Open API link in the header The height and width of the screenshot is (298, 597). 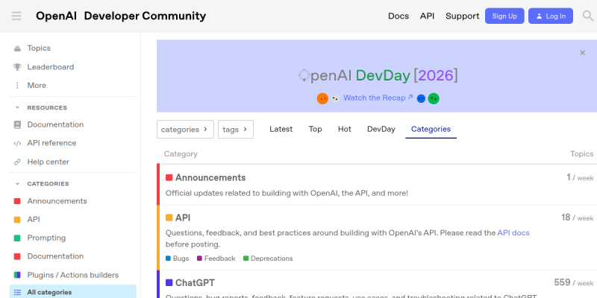[427, 16]
